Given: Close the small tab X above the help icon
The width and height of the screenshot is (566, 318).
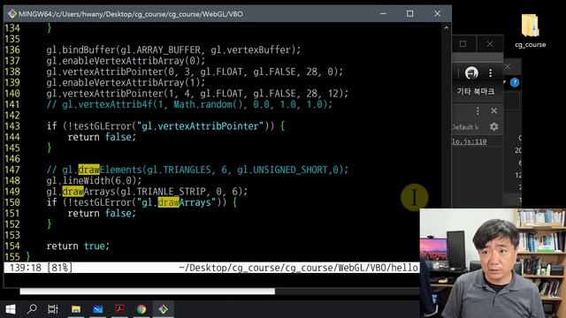Looking at the screenshot, I should coord(507,67).
